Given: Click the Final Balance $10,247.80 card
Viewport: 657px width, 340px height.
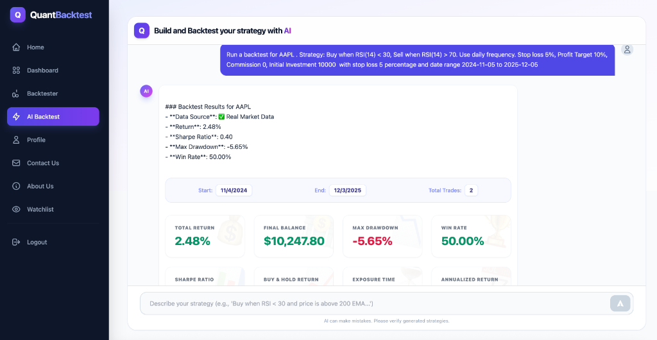Looking at the screenshot, I should tap(294, 236).
